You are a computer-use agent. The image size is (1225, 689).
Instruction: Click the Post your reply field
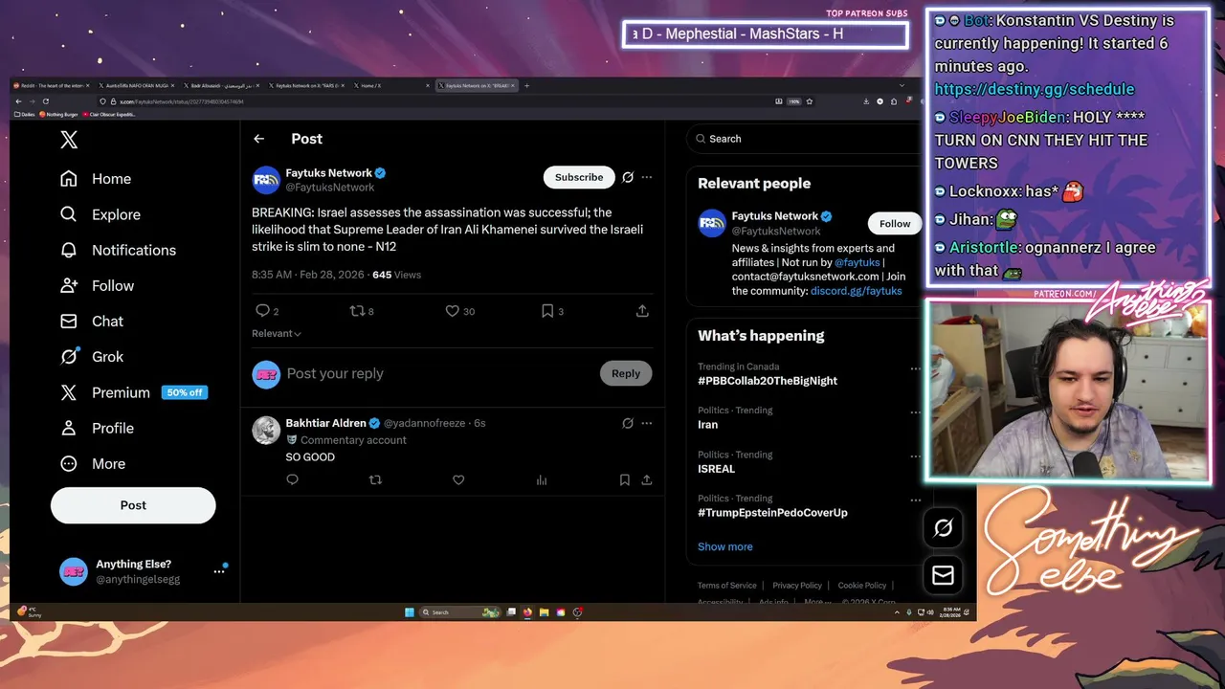pyautogui.click(x=440, y=373)
